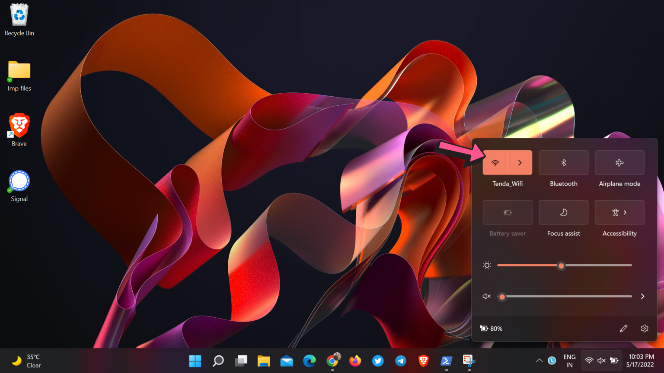
Task: Open Google Chrome from the taskbar
Action: click(332, 360)
